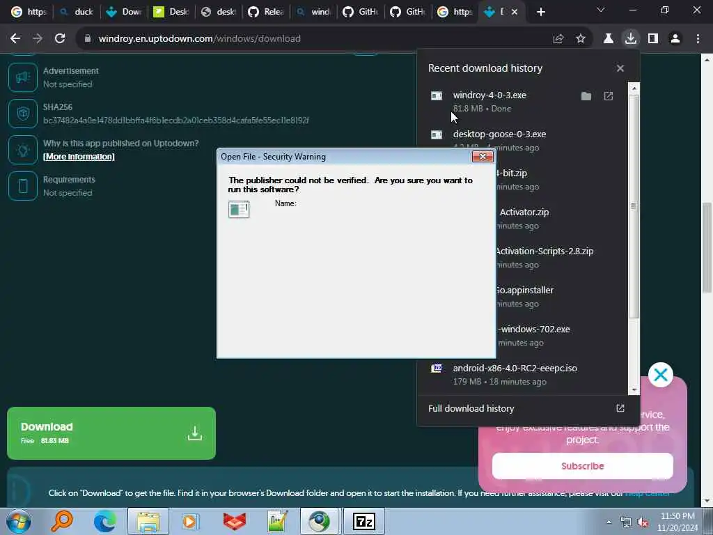Open 7-Zip from taskbar
Viewport: 713px width, 535px height.
tap(363, 521)
